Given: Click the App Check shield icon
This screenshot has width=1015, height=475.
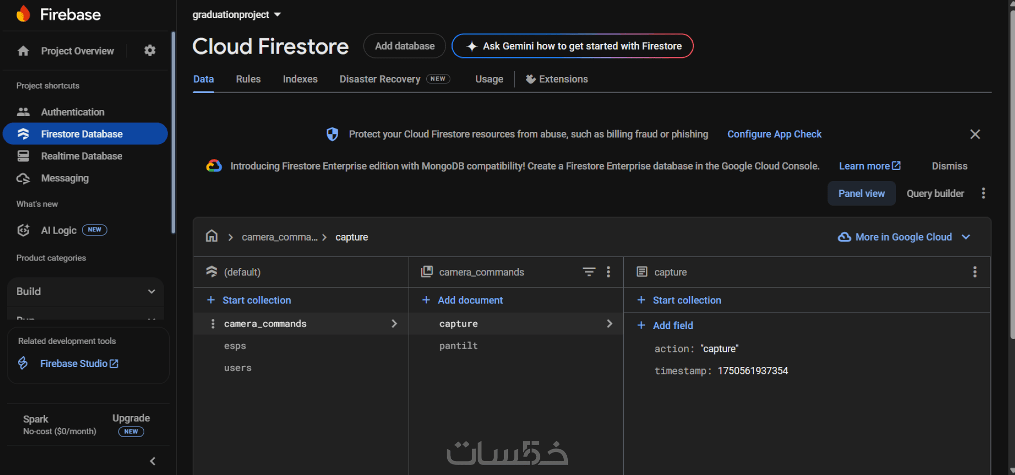Looking at the screenshot, I should coord(332,134).
